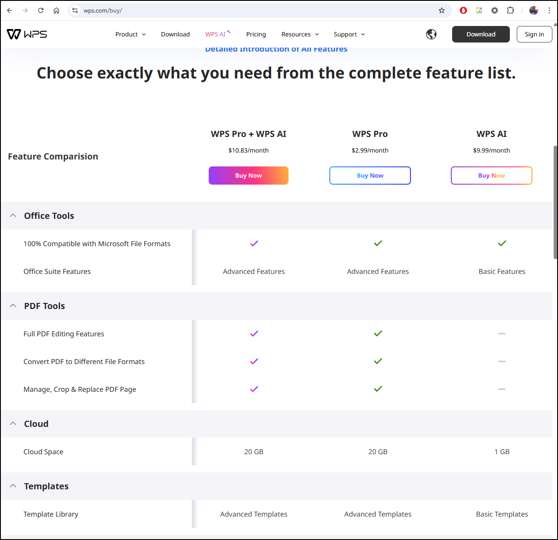This screenshot has height=540, width=558.
Task: Open Detailed Introduction of All Features link
Action: click(276, 49)
